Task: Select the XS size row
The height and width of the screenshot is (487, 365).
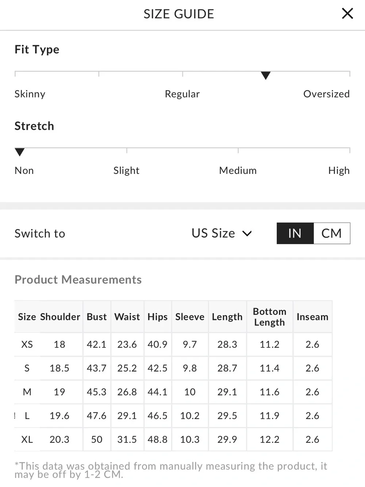Action: click(173, 344)
